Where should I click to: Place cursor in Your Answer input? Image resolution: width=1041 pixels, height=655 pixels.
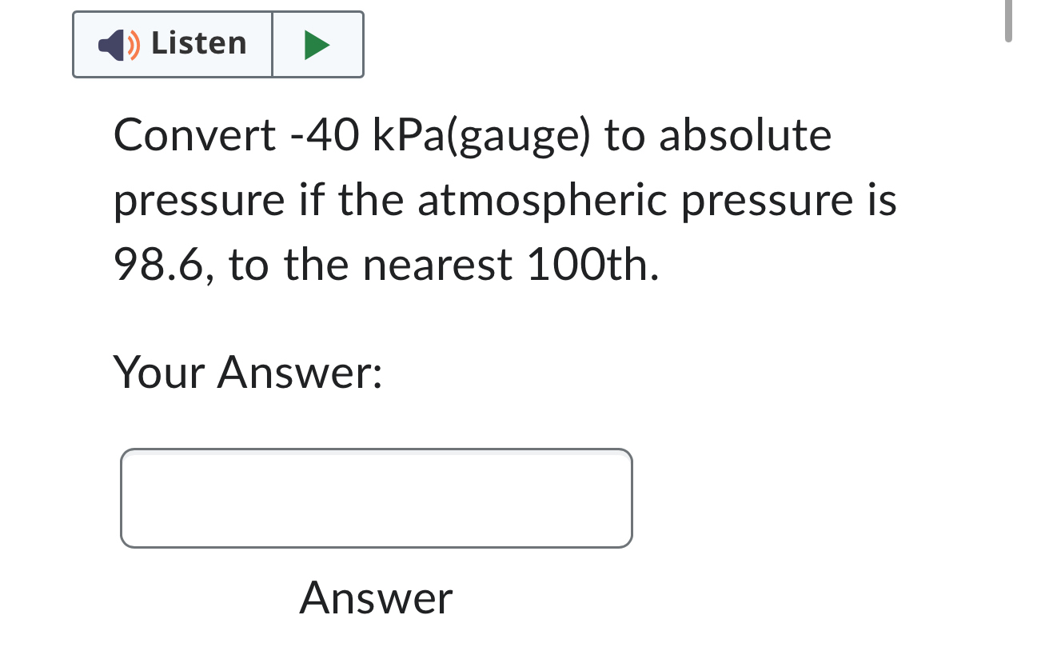point(376,497)
